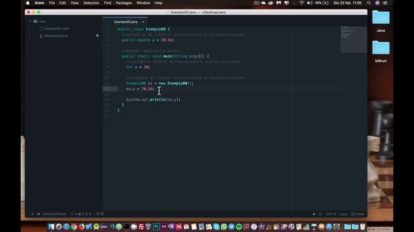Image resolution: width=414 pixels, height=232 pixels.
Task: Open Notification Center icon
Action: (386, 3)
